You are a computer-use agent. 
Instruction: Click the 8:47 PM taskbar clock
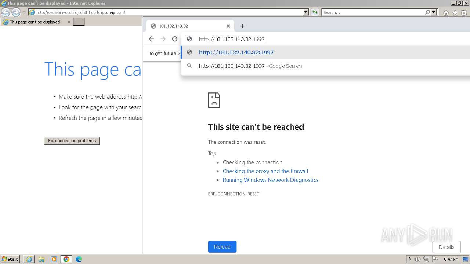(x=451, y=259)
